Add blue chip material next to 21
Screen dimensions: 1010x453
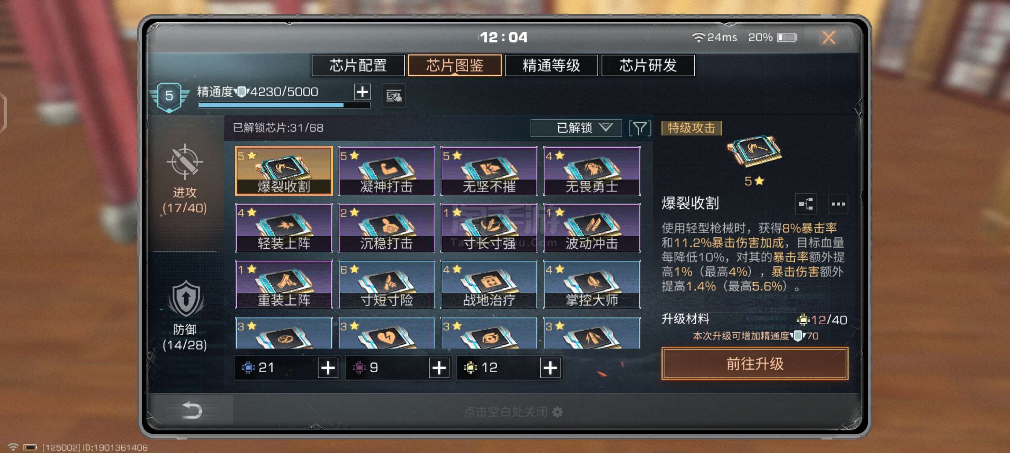pos(328,368)
